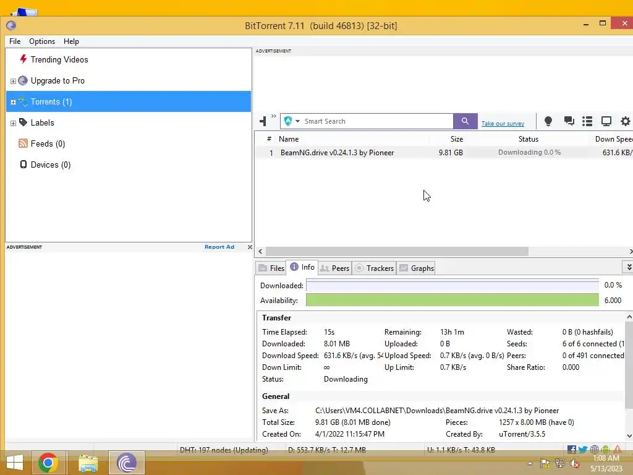The height and width of the screenshot is (475, 633).
Task: Click the globe web icon in status bar
Action: pyautogui.click(x=594, y=450)
